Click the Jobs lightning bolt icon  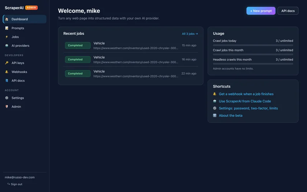point(7,37)
